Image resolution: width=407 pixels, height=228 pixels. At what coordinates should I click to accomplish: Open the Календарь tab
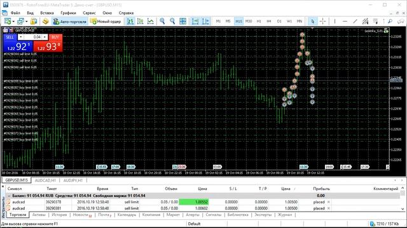tap(127, 215)
